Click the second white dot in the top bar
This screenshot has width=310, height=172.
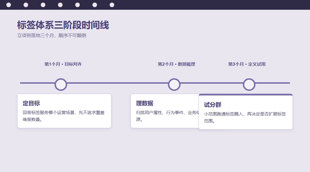click(x=26, y=5)
